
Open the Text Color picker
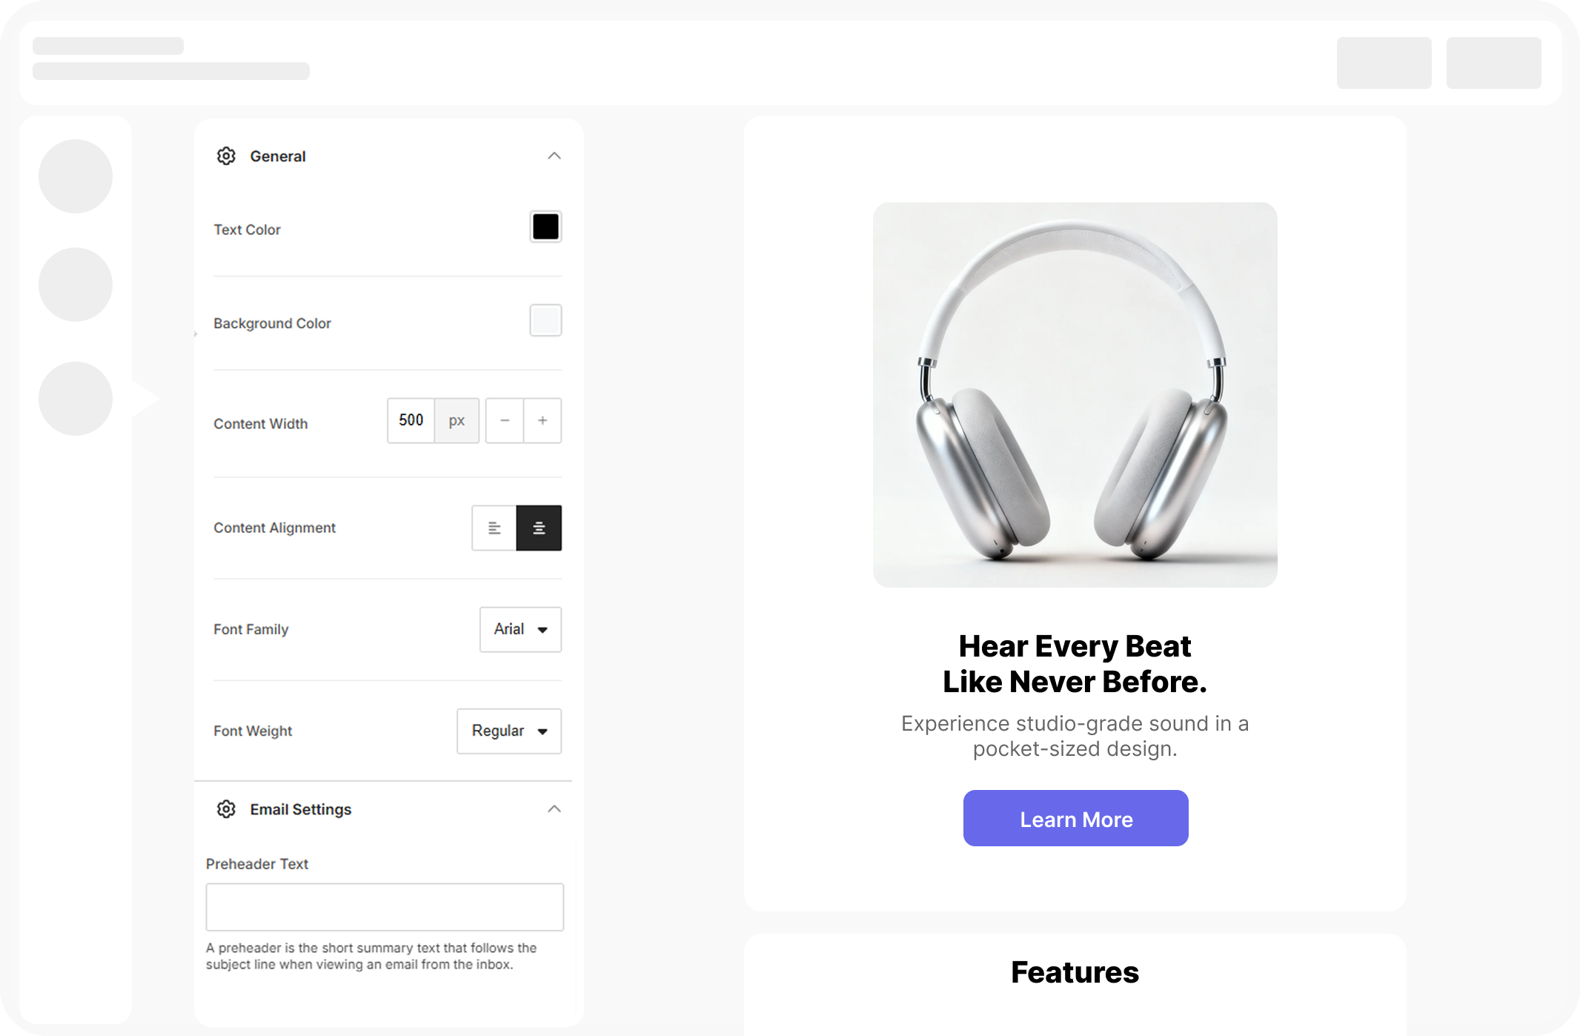tap(545, 227)
